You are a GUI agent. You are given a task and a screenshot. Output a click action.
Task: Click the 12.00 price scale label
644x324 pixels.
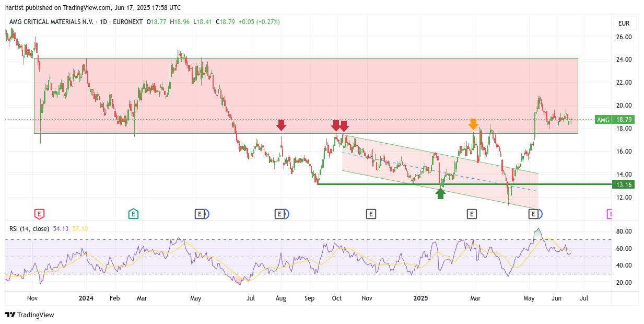point(624,198)
